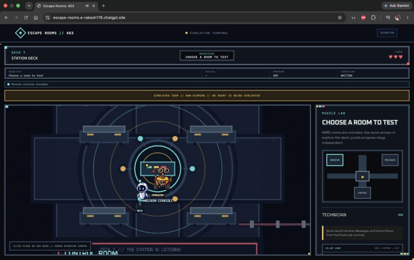The height and width of the screenshot is (260, 414).
Task: Open the browser Home button
Action: (35, 17)
